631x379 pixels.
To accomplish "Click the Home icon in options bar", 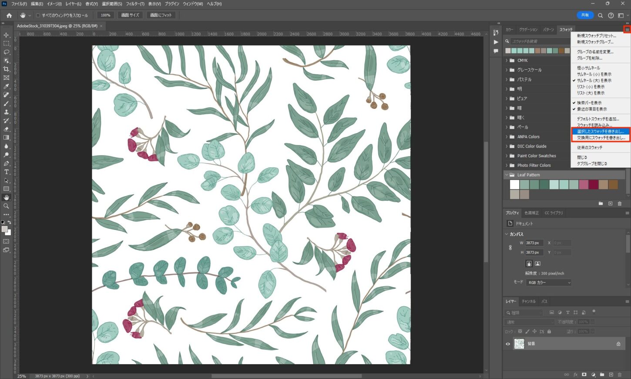I will pos(9,15).
